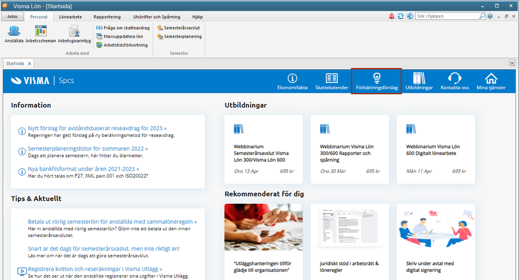Viewport: 519px width, 280px height.
Task: Click info icon beside reseavdrag news
Action: [x=21, y=131]
